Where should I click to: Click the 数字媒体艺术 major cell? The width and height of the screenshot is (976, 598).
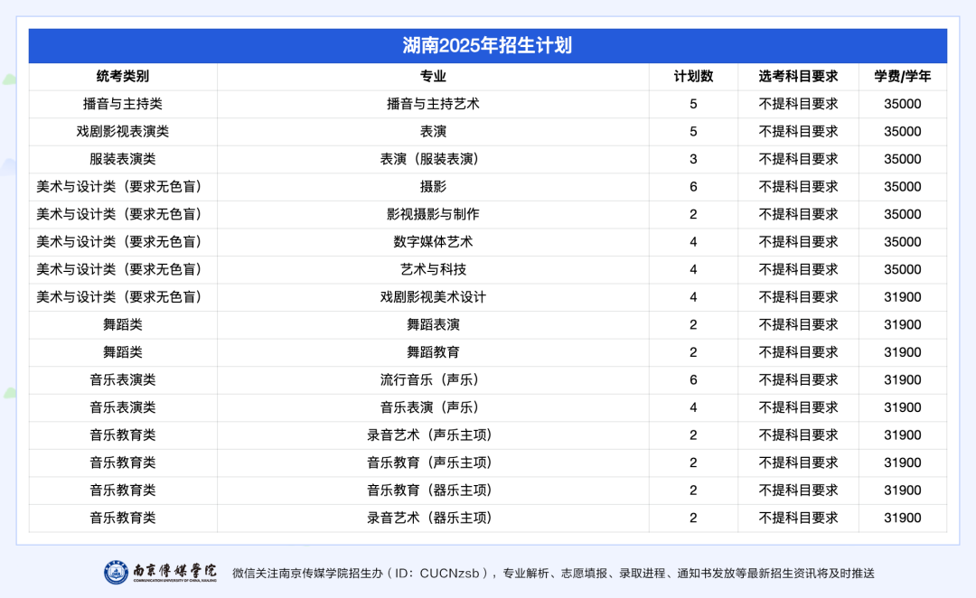click(x=433, y=241)
